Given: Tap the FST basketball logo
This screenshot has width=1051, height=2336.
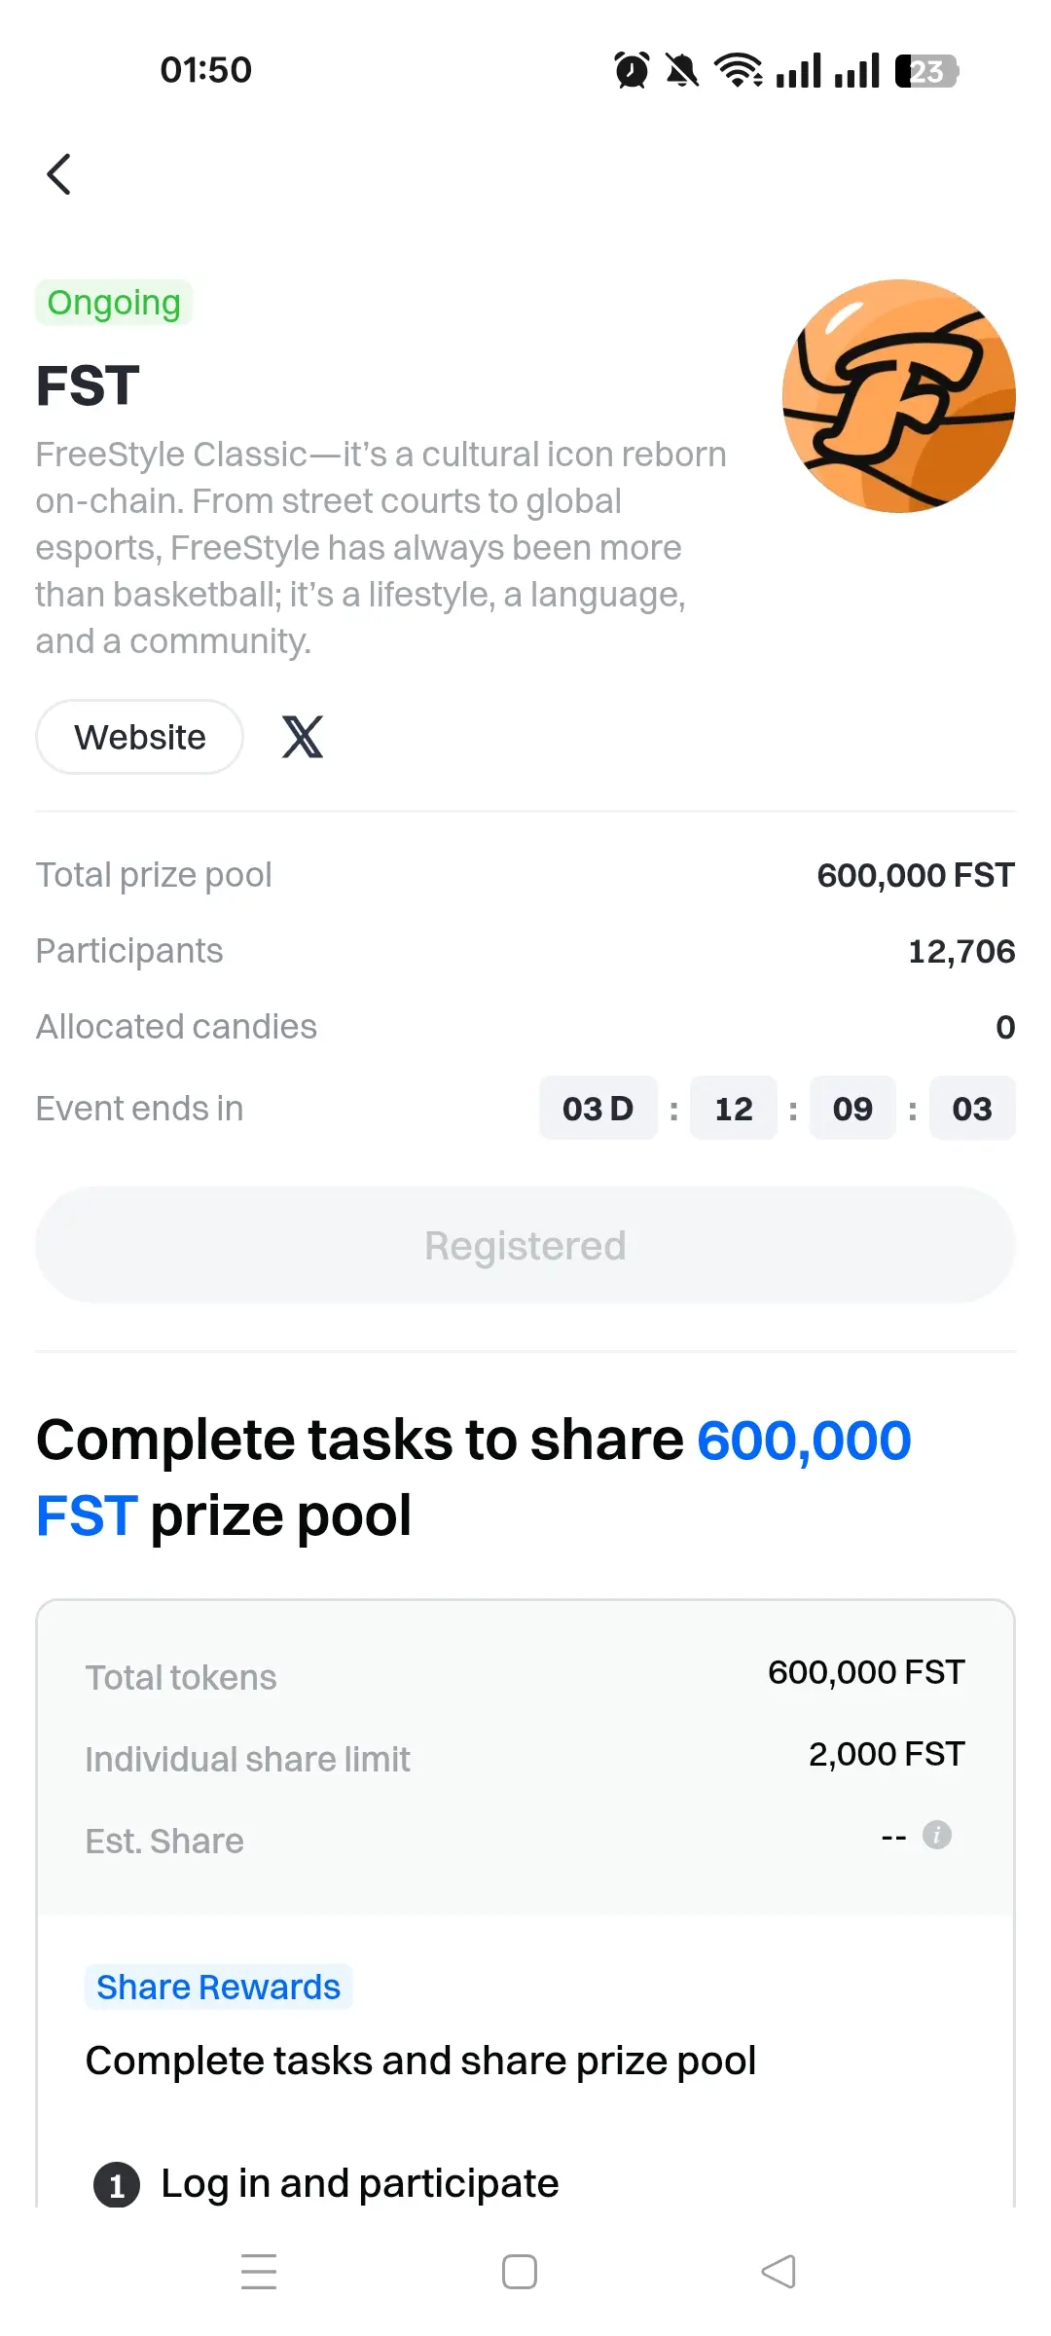Looking at the screenshot, I should click(899, 396).
